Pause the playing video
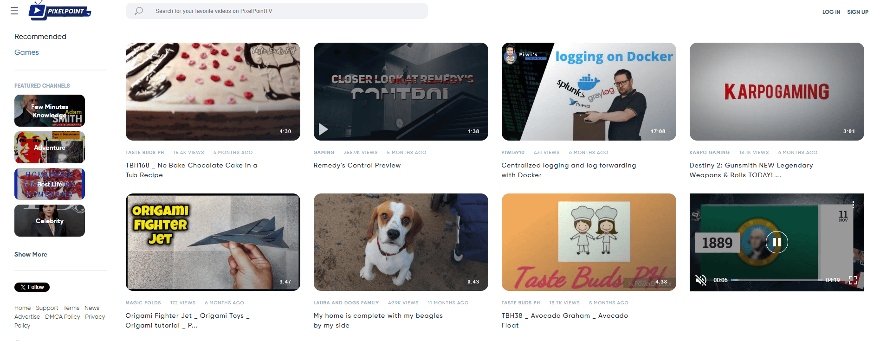 pyautogui.click(x=776, y=242)
